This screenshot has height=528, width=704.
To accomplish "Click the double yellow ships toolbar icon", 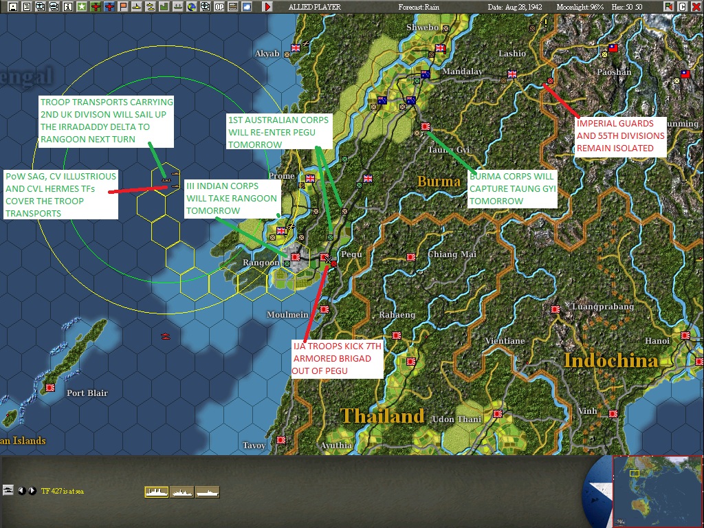I will click(151, 7).
